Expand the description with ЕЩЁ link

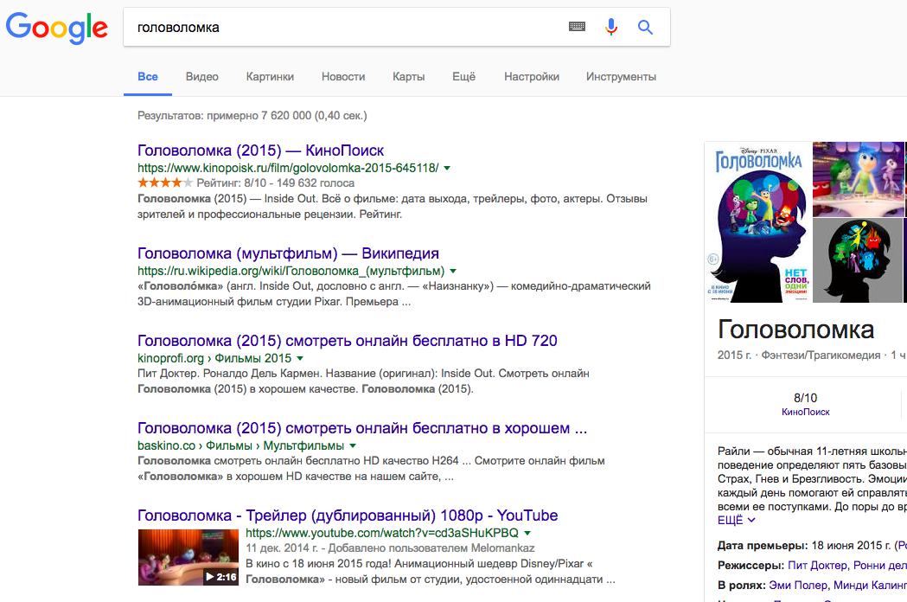[x=736, y=521]
